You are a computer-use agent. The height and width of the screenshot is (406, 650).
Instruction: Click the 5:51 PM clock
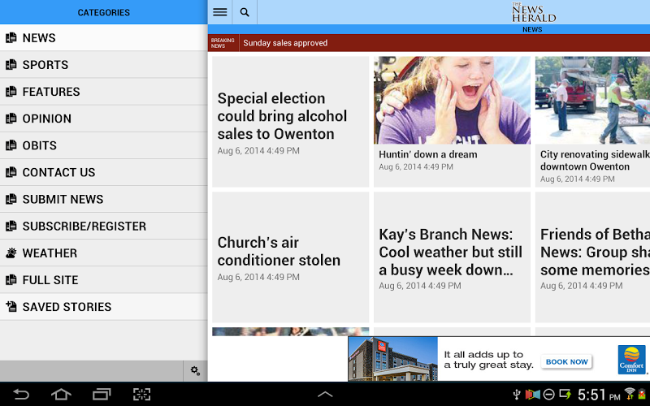click(599, 395)
